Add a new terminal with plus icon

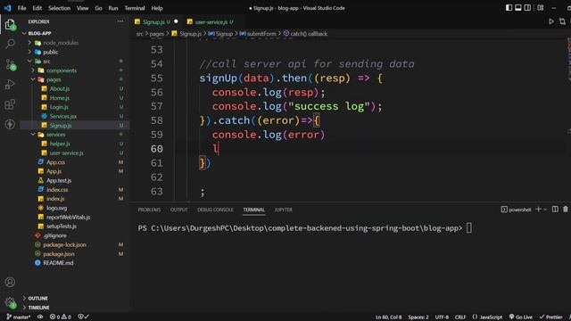coord(538,210)
